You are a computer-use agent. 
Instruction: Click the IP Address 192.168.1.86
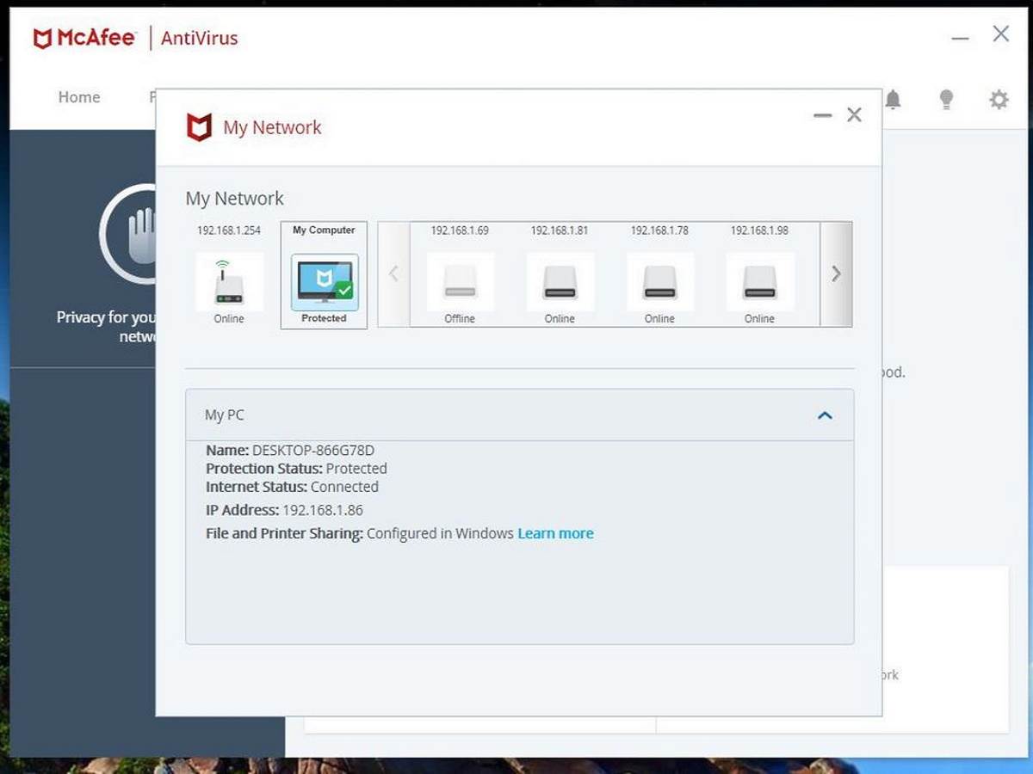coord(323,510)
